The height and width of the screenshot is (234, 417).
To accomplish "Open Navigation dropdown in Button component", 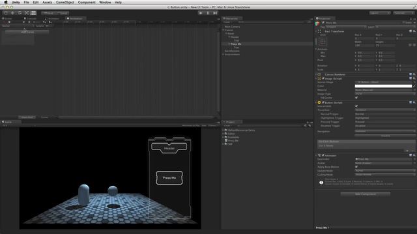I will click(385, 131).
